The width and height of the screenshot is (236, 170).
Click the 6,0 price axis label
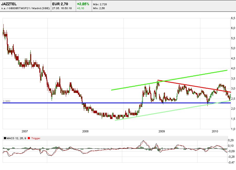click(233, 28)
